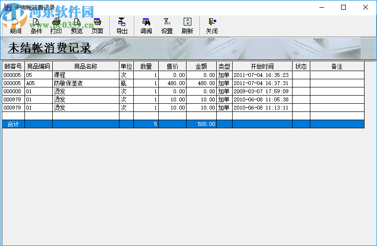The image size is (377, 246).
Task: Click the 状态 column header
Action: (x=301, y=66)
